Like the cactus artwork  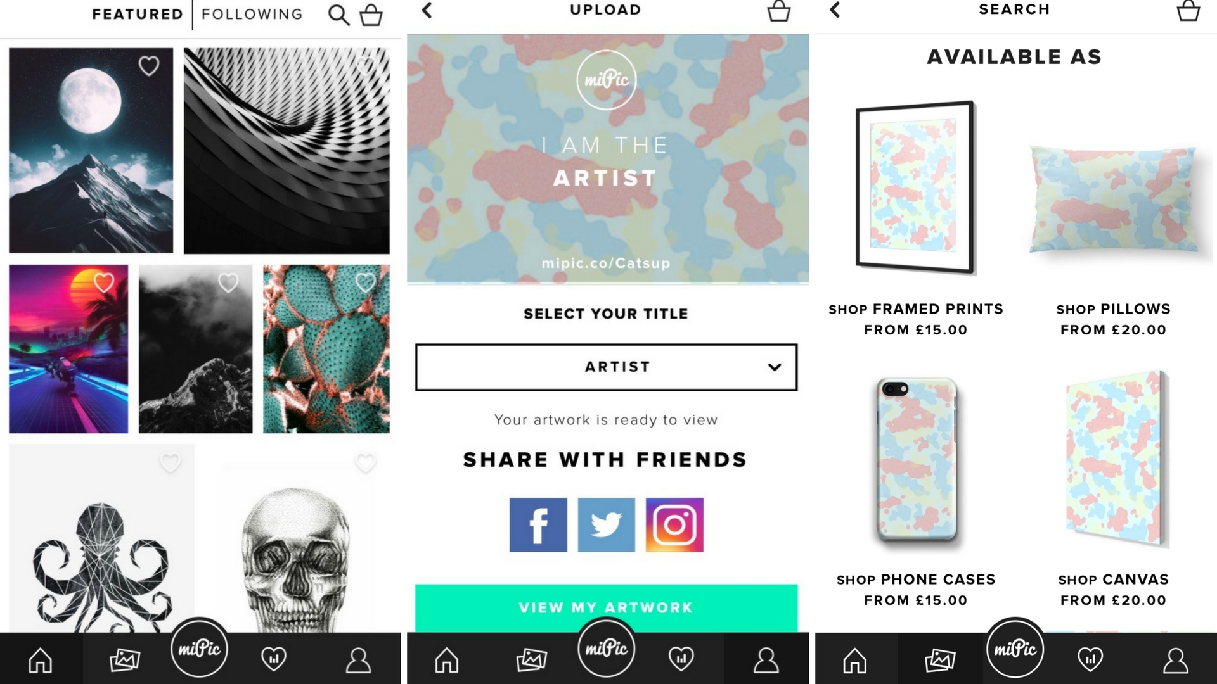pos(365,282)
